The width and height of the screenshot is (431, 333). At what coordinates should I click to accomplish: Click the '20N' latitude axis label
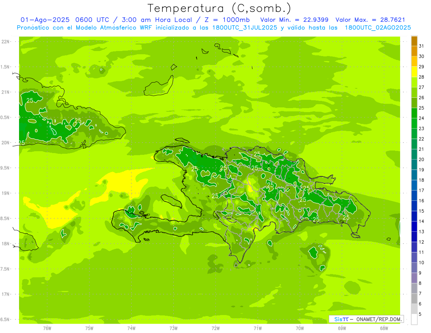5,143
